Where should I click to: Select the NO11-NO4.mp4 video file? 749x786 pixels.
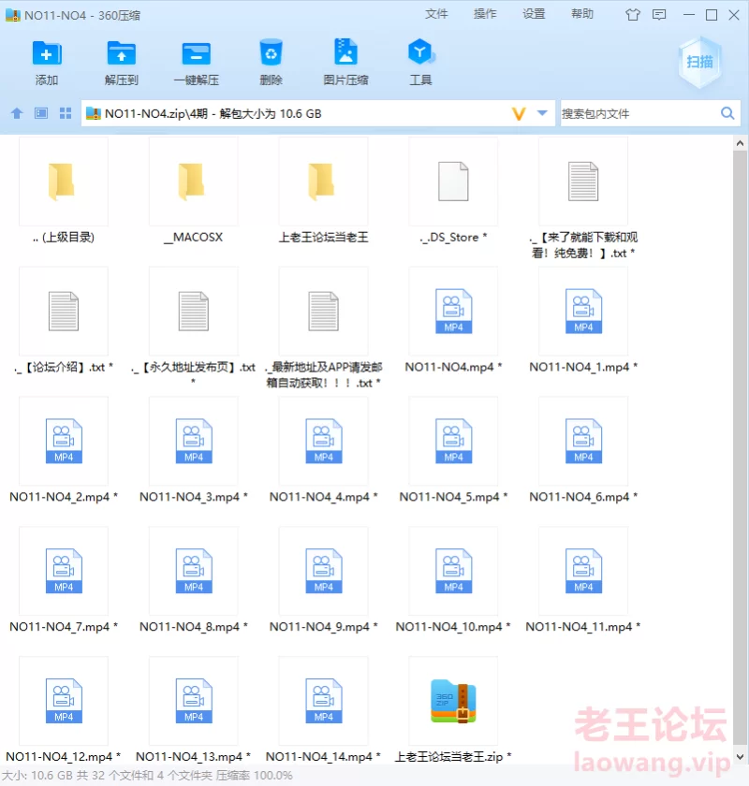coord(453,320)
